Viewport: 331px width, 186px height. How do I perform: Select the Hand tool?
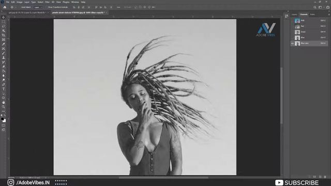tap(4, 102)
